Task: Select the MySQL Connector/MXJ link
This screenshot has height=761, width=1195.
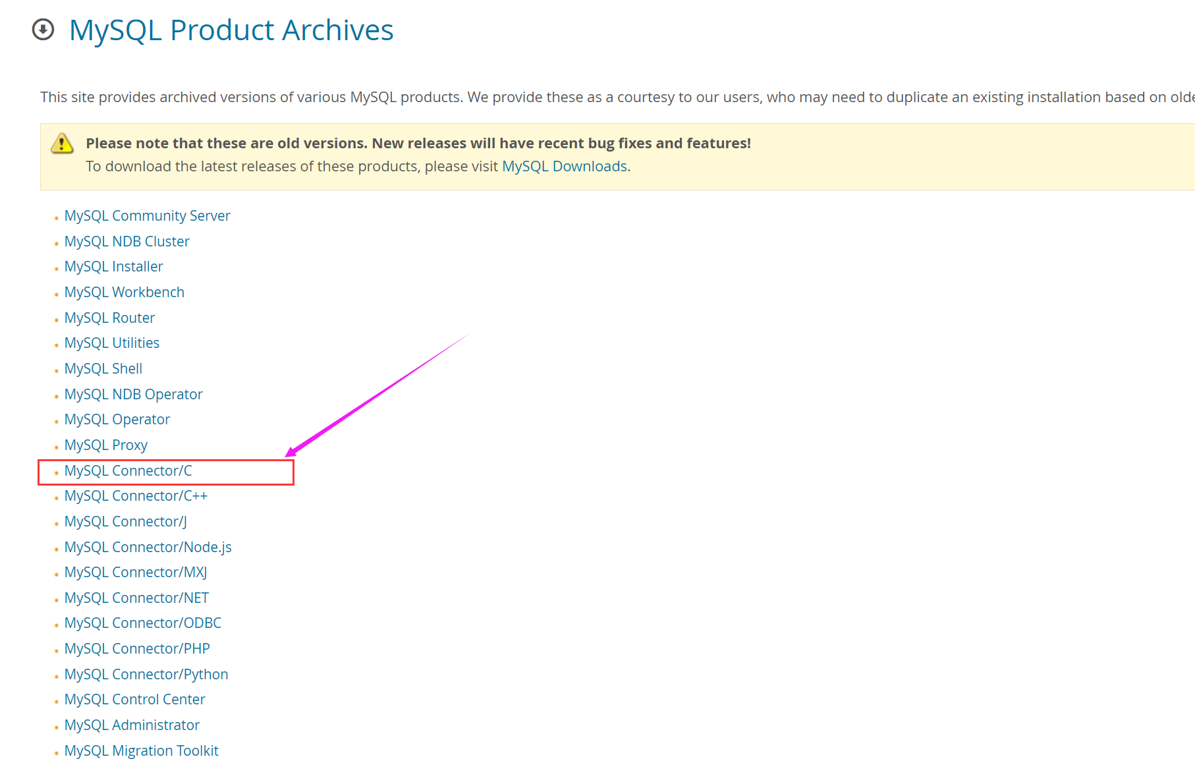Action: coord(136,572)
